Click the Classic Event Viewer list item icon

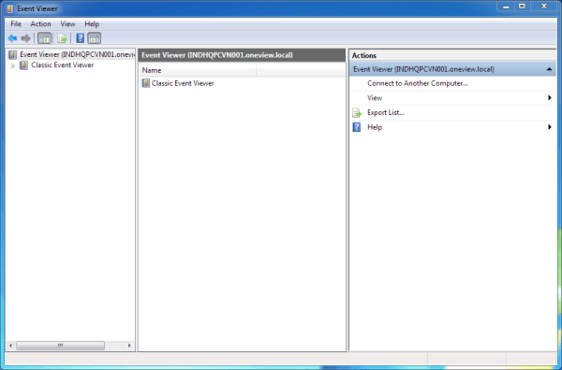[x=146, y=83]
